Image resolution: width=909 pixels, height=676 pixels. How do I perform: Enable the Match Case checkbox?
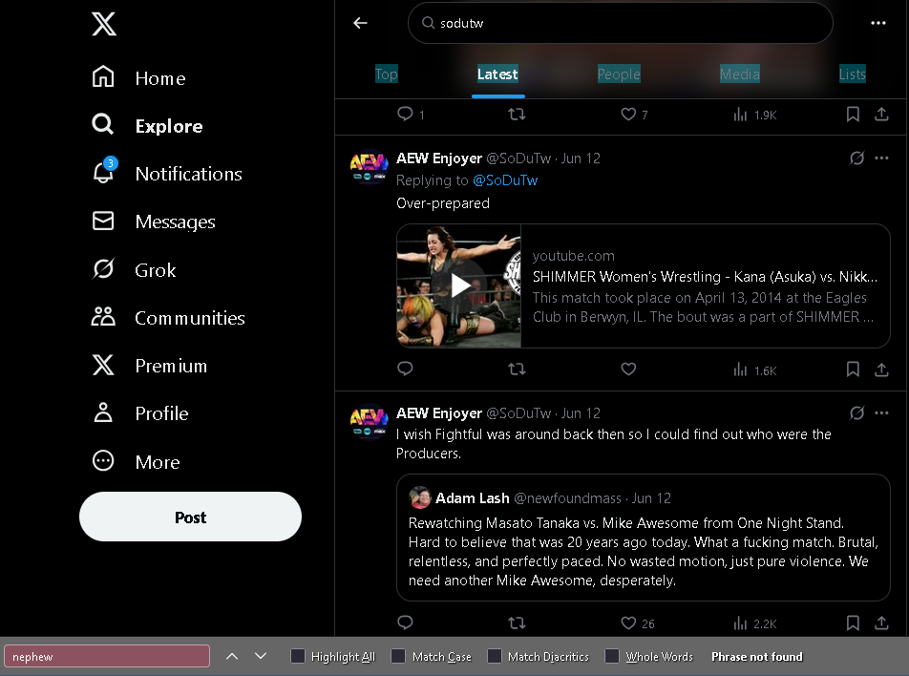tap(398, 656)
